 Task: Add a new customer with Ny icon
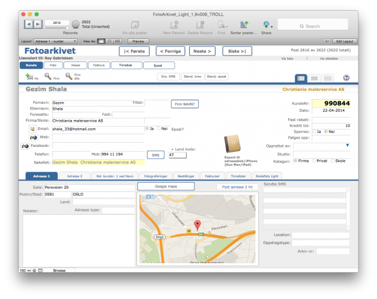click(x=29, y=76)
